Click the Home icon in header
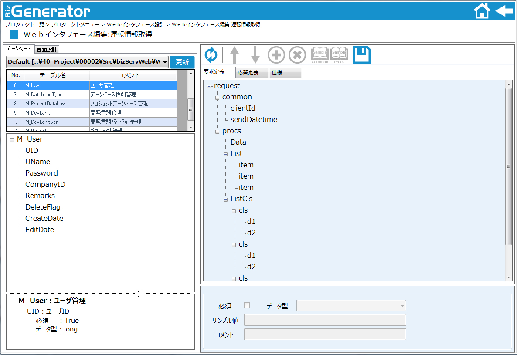Image resolution: width=517 pixels, height=355 pixels. coord(482,11)
